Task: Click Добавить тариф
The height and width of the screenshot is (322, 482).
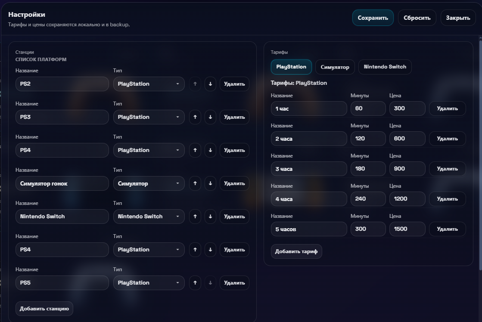Action: pos(296,251)
